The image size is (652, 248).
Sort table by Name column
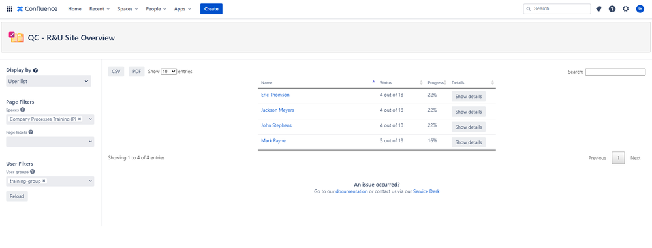(x=317, y=82)
